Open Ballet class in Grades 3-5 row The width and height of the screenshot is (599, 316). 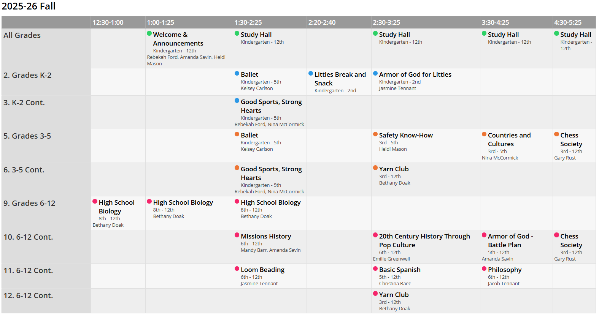pos(249,135)
